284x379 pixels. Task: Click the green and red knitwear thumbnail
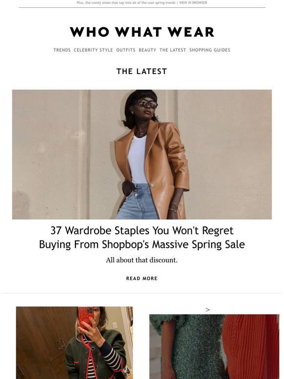(214, 347)
